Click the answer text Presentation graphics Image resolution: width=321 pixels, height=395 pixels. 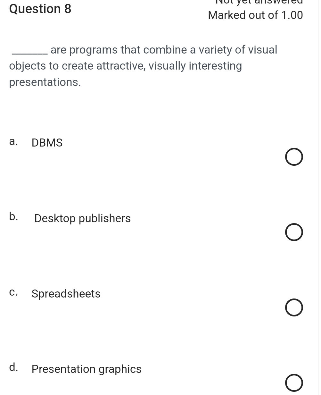[x=86, y=369]
